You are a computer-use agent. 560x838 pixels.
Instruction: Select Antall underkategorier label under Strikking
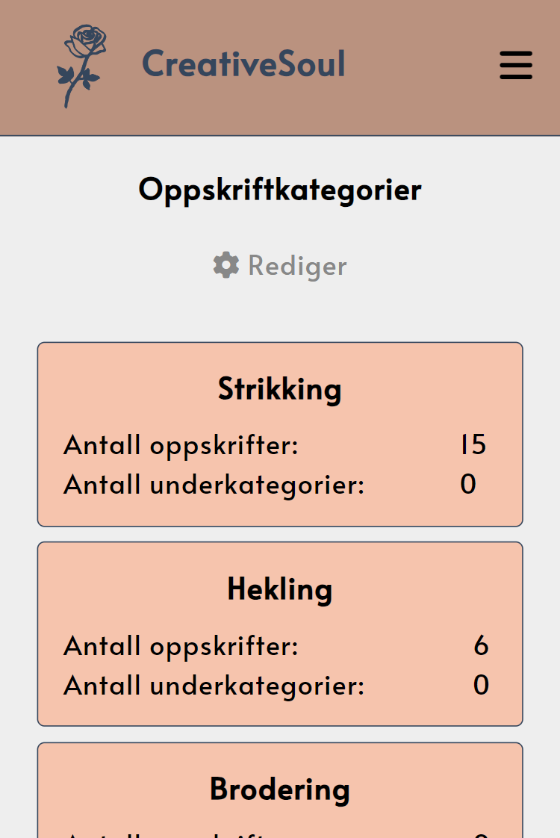pyautogui.click(x=214, y=484)
